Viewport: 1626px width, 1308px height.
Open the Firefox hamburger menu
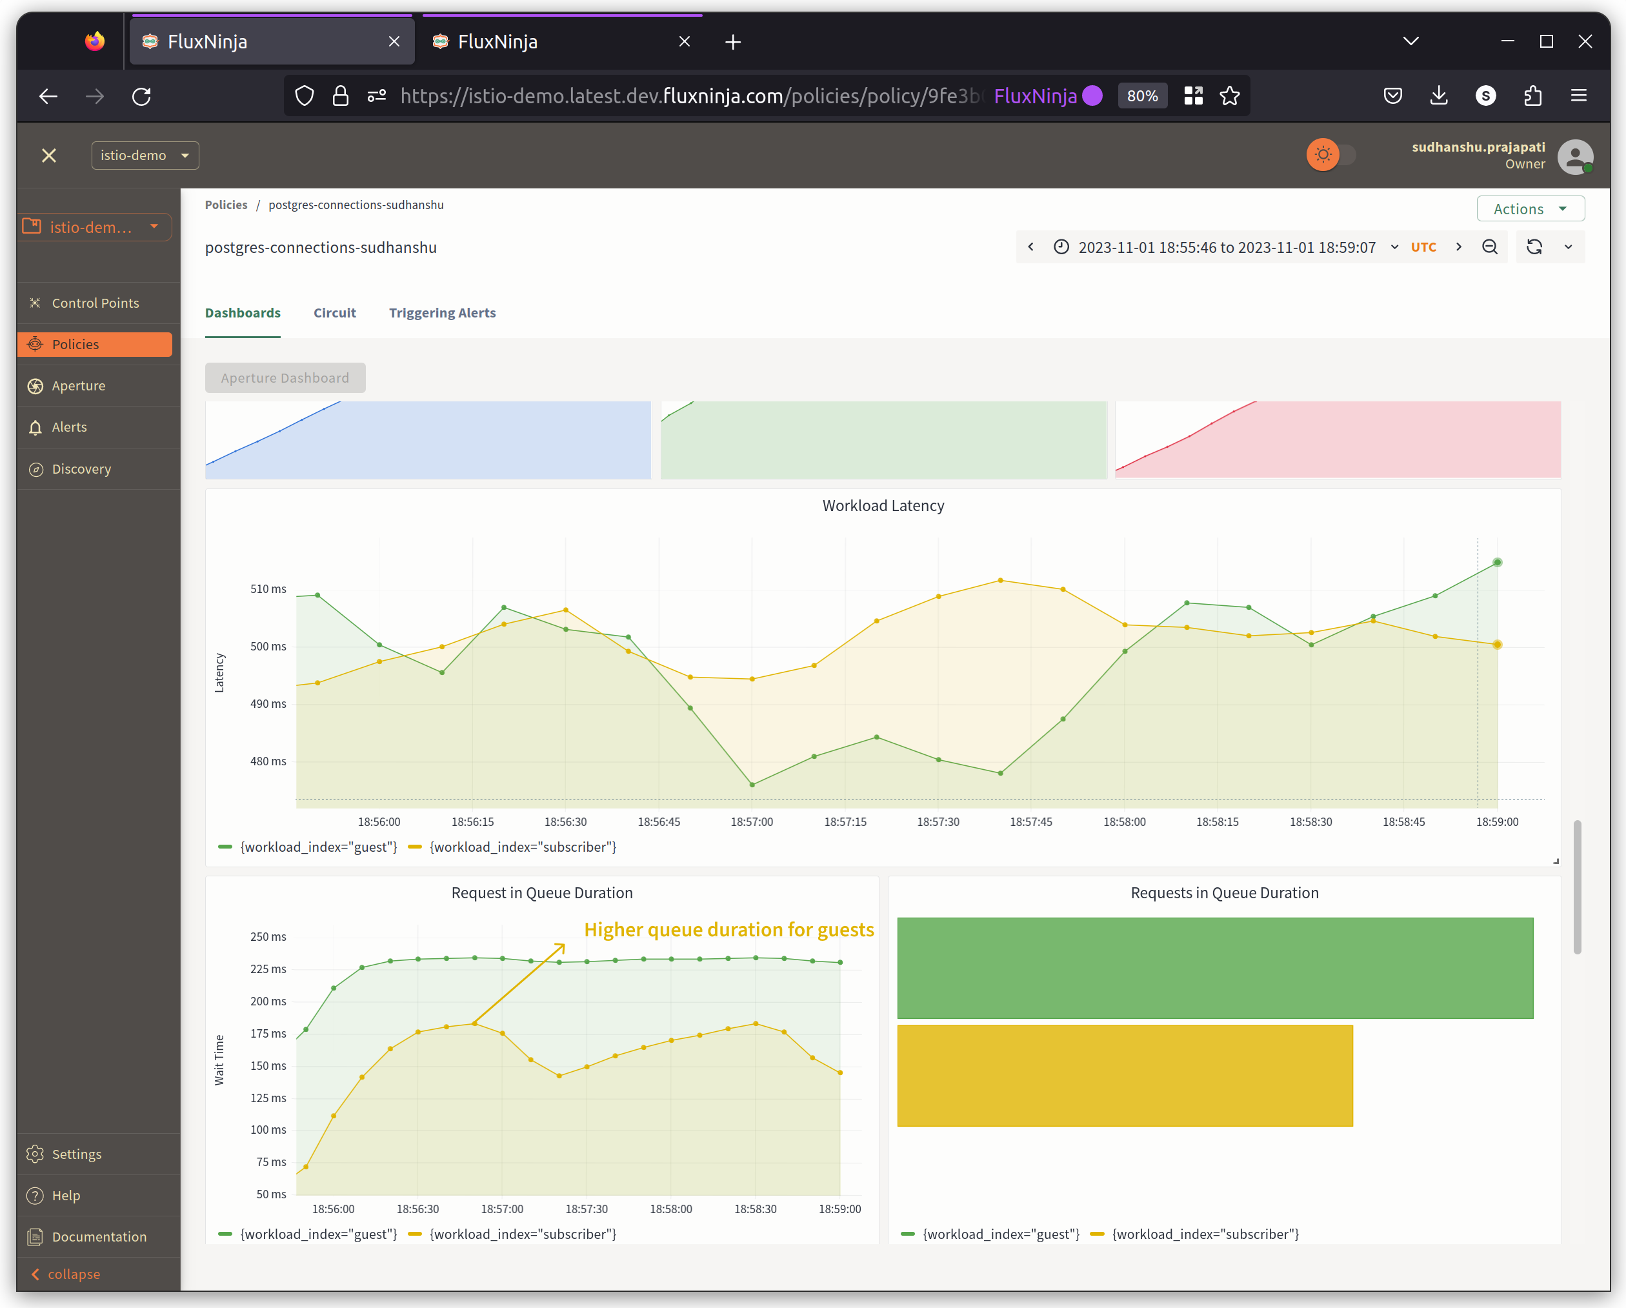pyautogui.click(x=1578, y=96)
